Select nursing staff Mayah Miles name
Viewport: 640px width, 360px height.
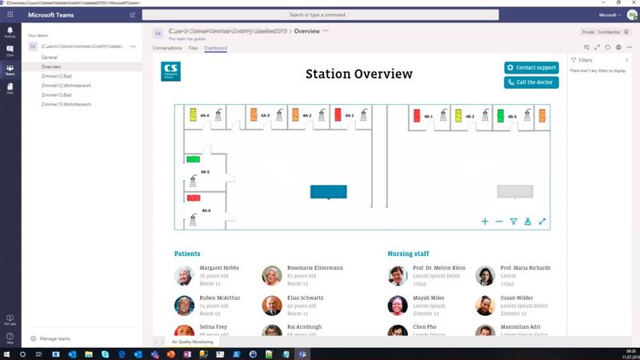(x=429, y=298)
